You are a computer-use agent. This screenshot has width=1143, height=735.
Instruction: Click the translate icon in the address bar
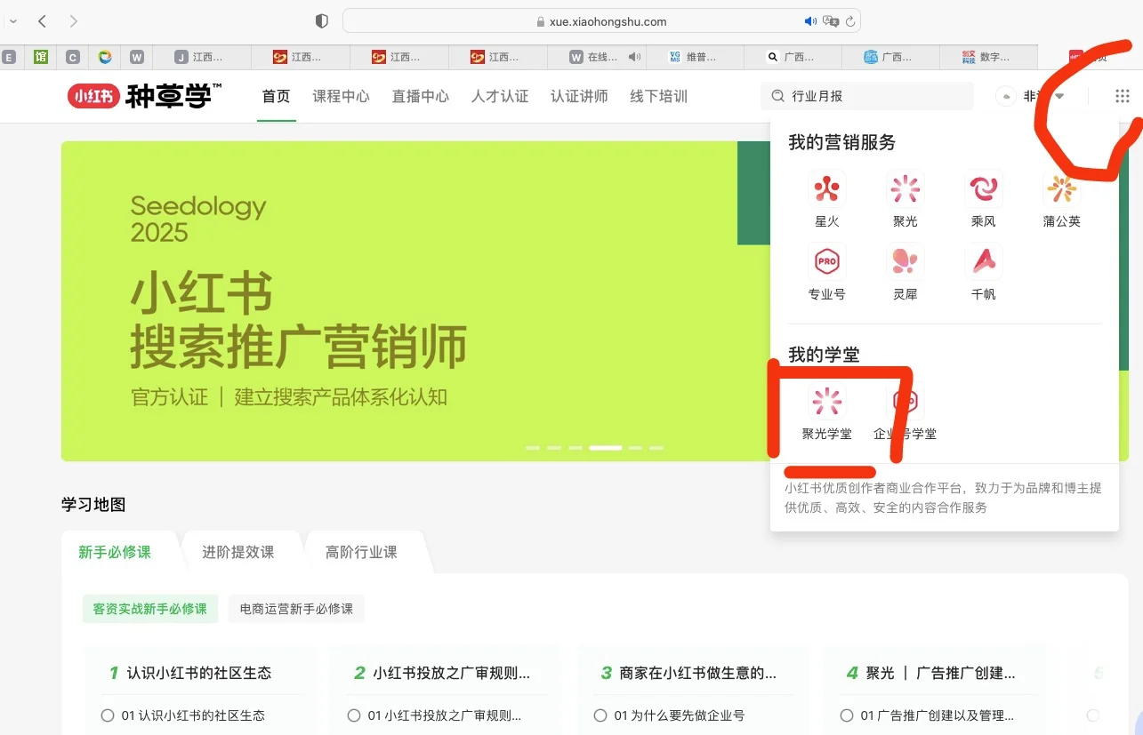(x=831, y=21)
